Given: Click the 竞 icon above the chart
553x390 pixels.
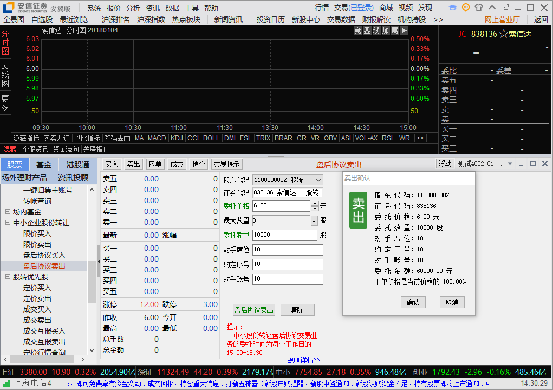Looking at the screenshot, I should click(x=357, y=31).
